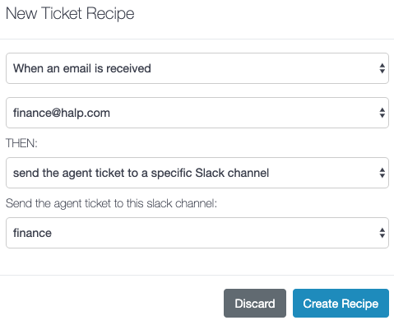Open the finance Slack channel dropdown
This screenshot has width=394, height=325.
click(x=197, y=233)
